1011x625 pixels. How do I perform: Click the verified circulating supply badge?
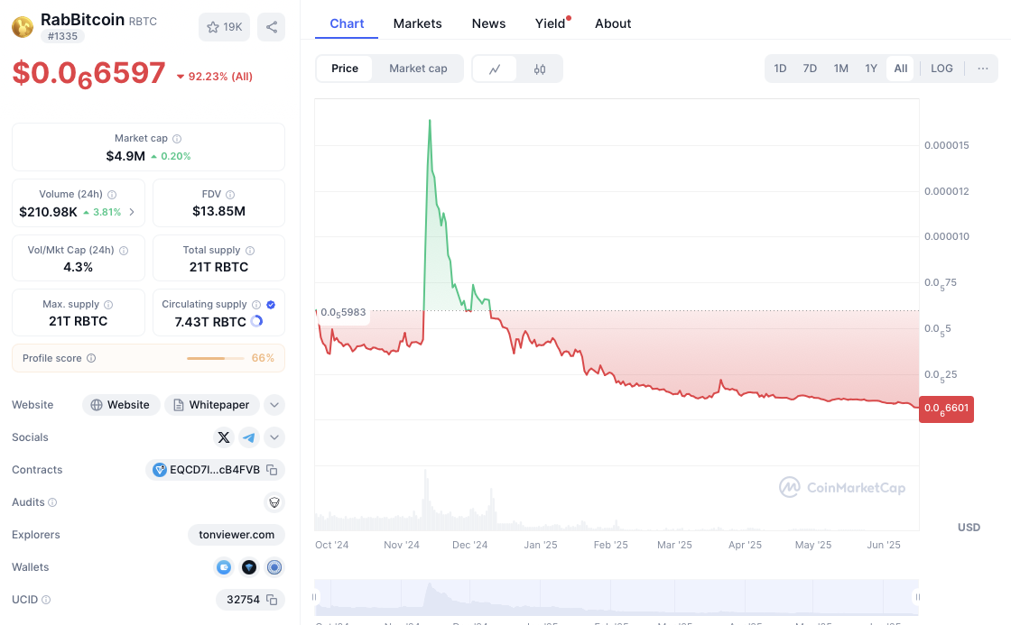click(271, 305)
